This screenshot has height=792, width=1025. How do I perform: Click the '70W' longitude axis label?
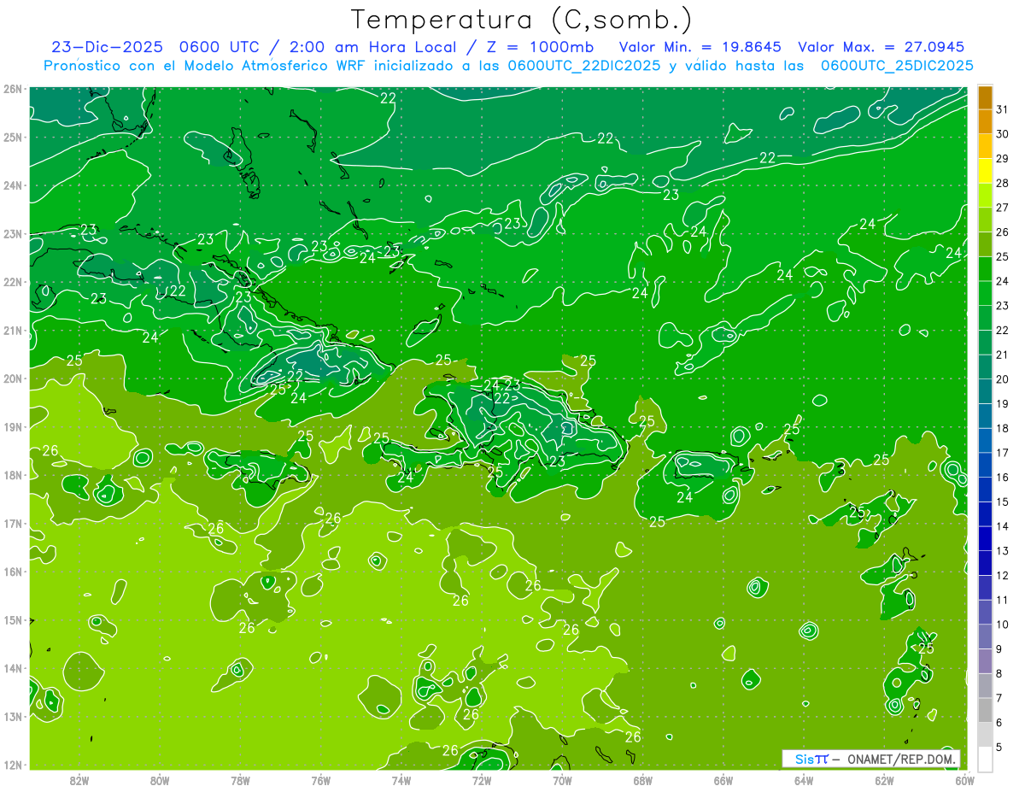(x=562, y=780)
